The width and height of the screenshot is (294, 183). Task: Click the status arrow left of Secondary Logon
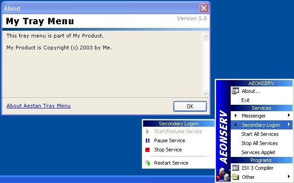coord(236,125)
